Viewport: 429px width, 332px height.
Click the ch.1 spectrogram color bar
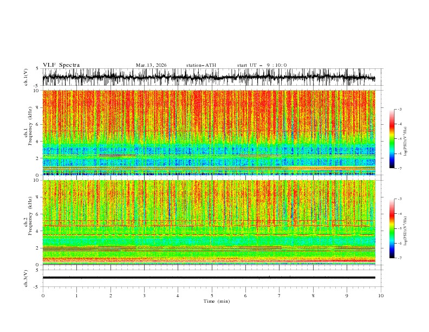tap(392, 139)
